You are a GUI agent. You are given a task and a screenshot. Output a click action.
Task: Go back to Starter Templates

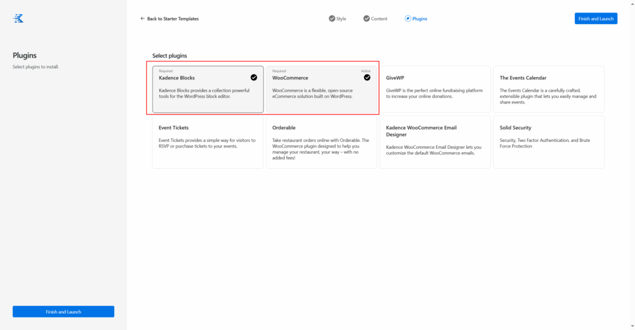coord(172,19)
